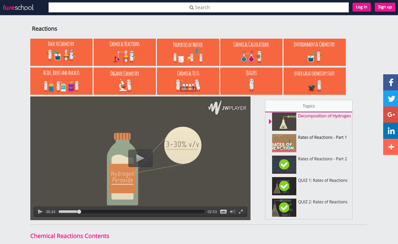Screen dimensions: 398x244
Task: Share page on Facebook icon
Action: click(x=391, y=82)
